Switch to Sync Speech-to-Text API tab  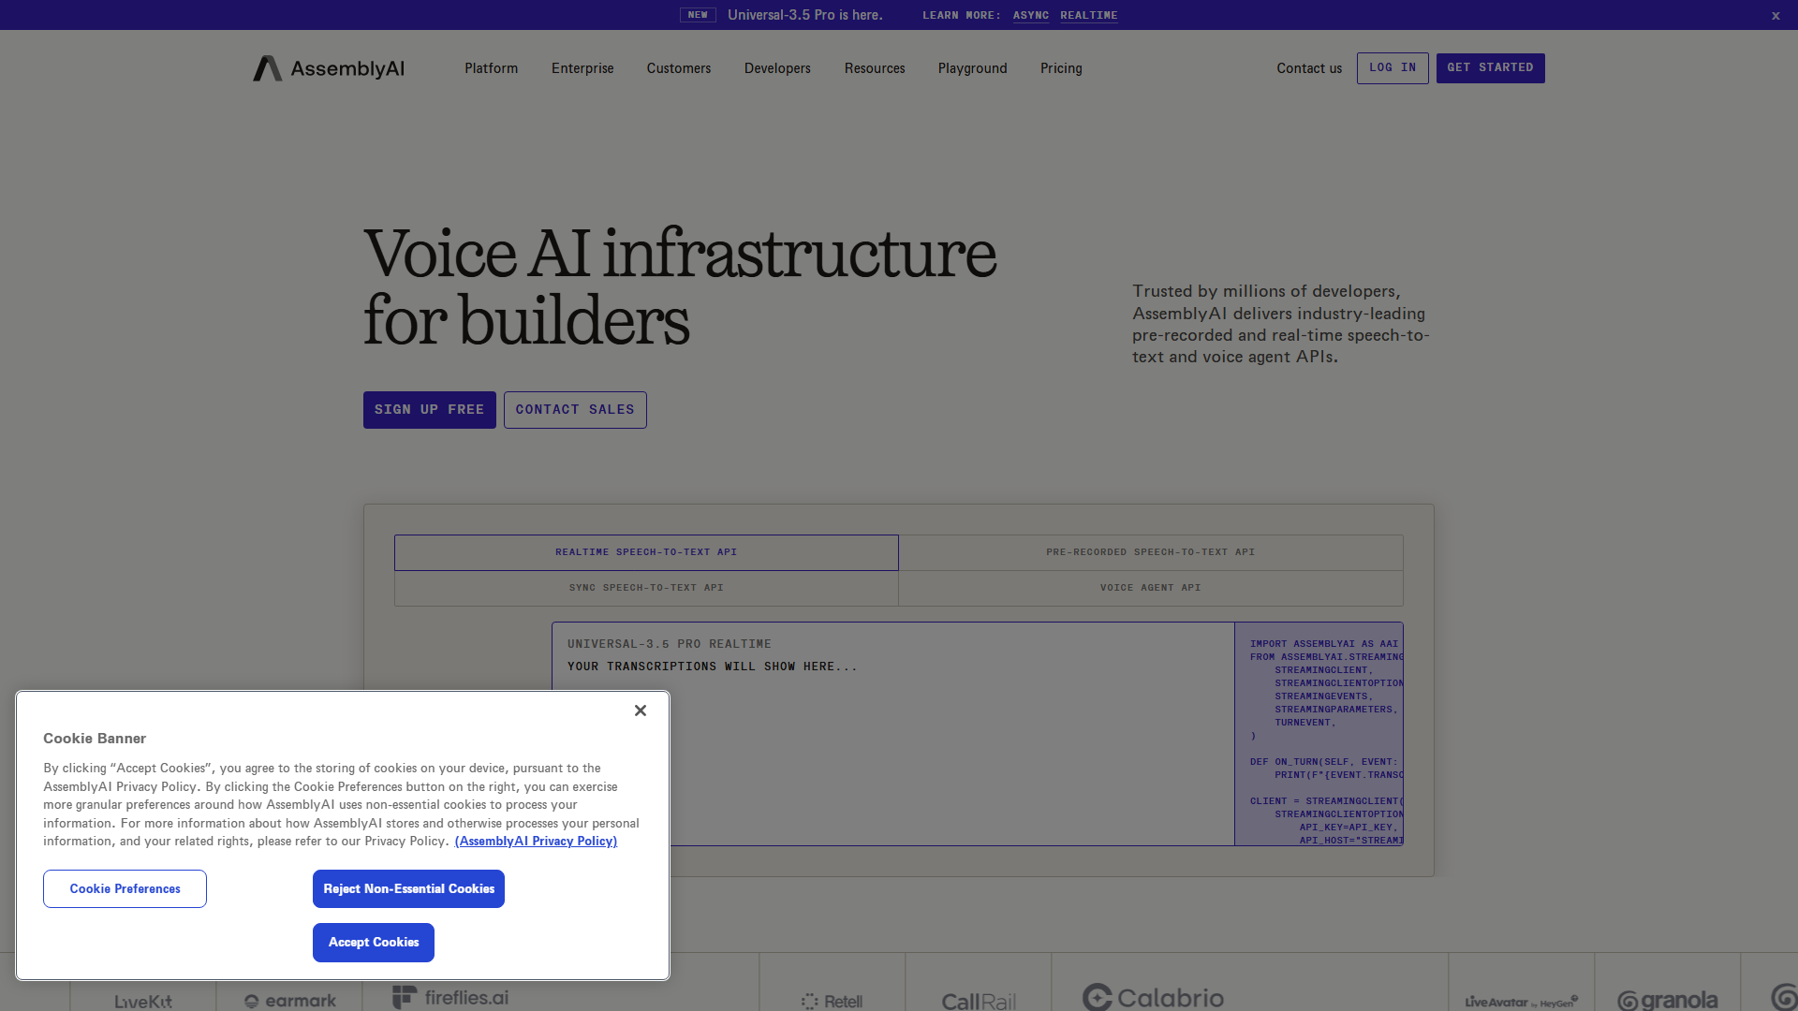tap(646, 588)
